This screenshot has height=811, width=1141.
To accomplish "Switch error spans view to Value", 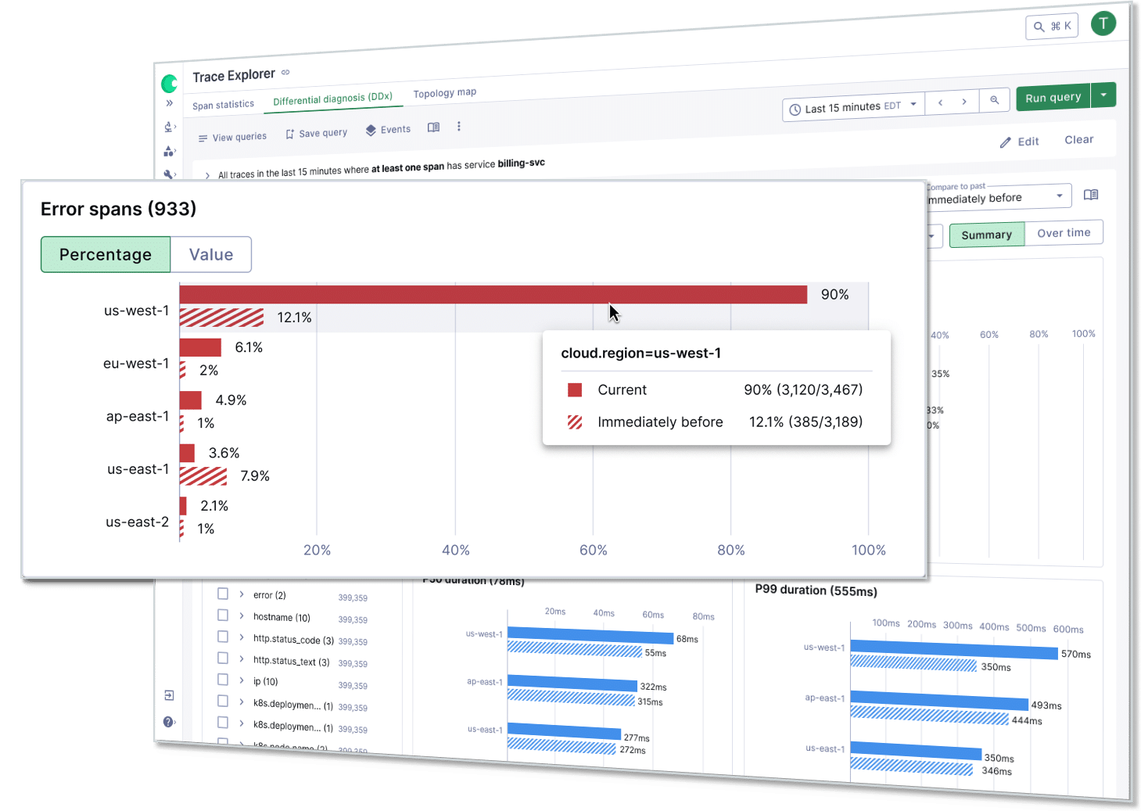I will click(210, 255).
